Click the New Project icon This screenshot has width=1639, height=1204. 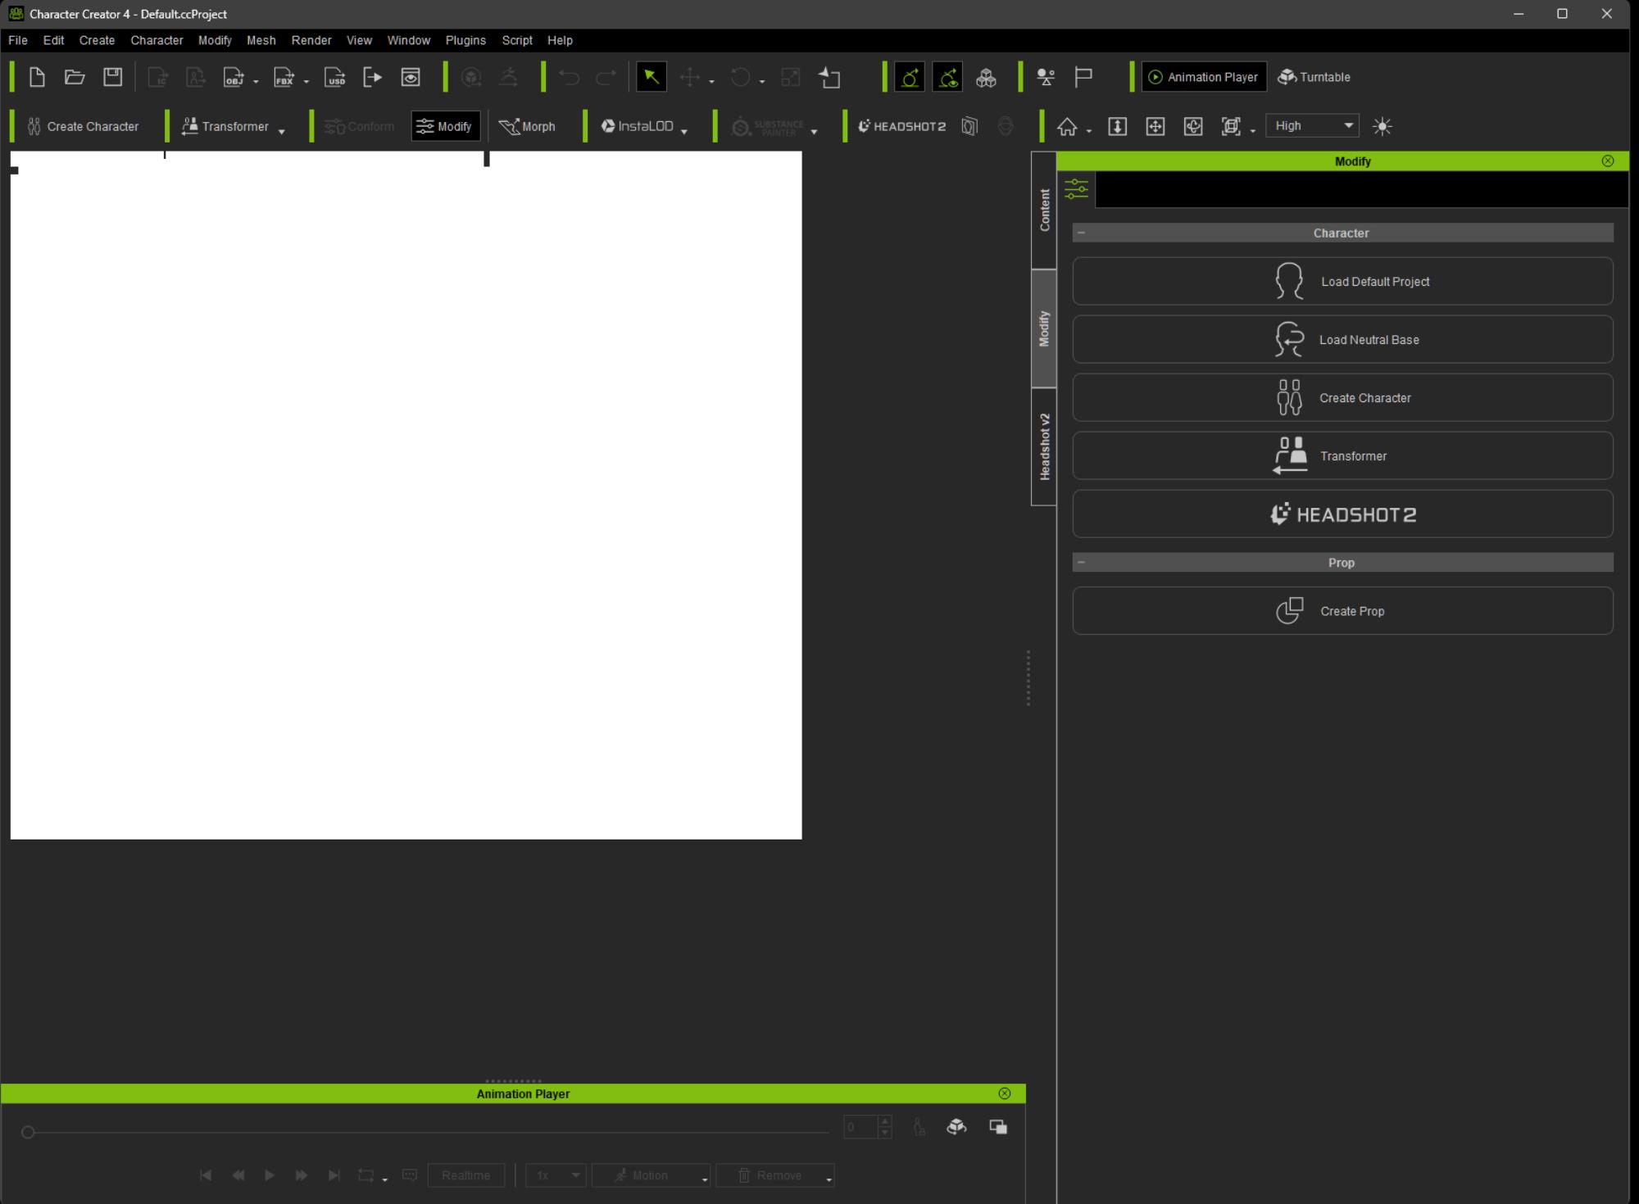[x=37, y=77]
